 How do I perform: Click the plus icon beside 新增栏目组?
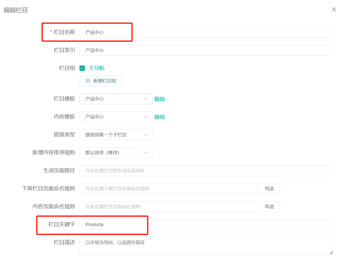(88, 81)
